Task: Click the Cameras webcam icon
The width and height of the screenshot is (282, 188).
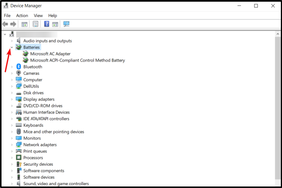Action: (18, 73)
